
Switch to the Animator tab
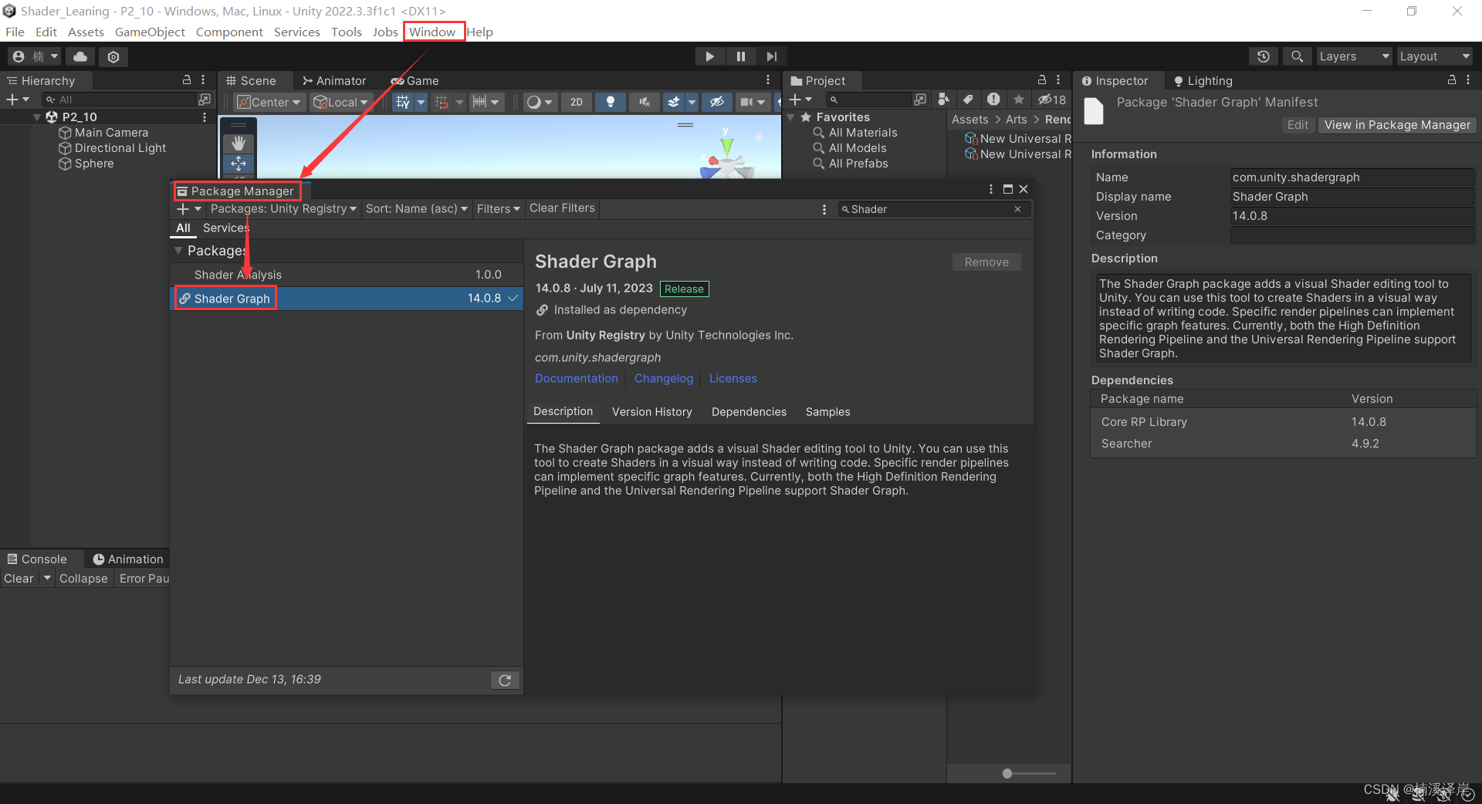334,80
